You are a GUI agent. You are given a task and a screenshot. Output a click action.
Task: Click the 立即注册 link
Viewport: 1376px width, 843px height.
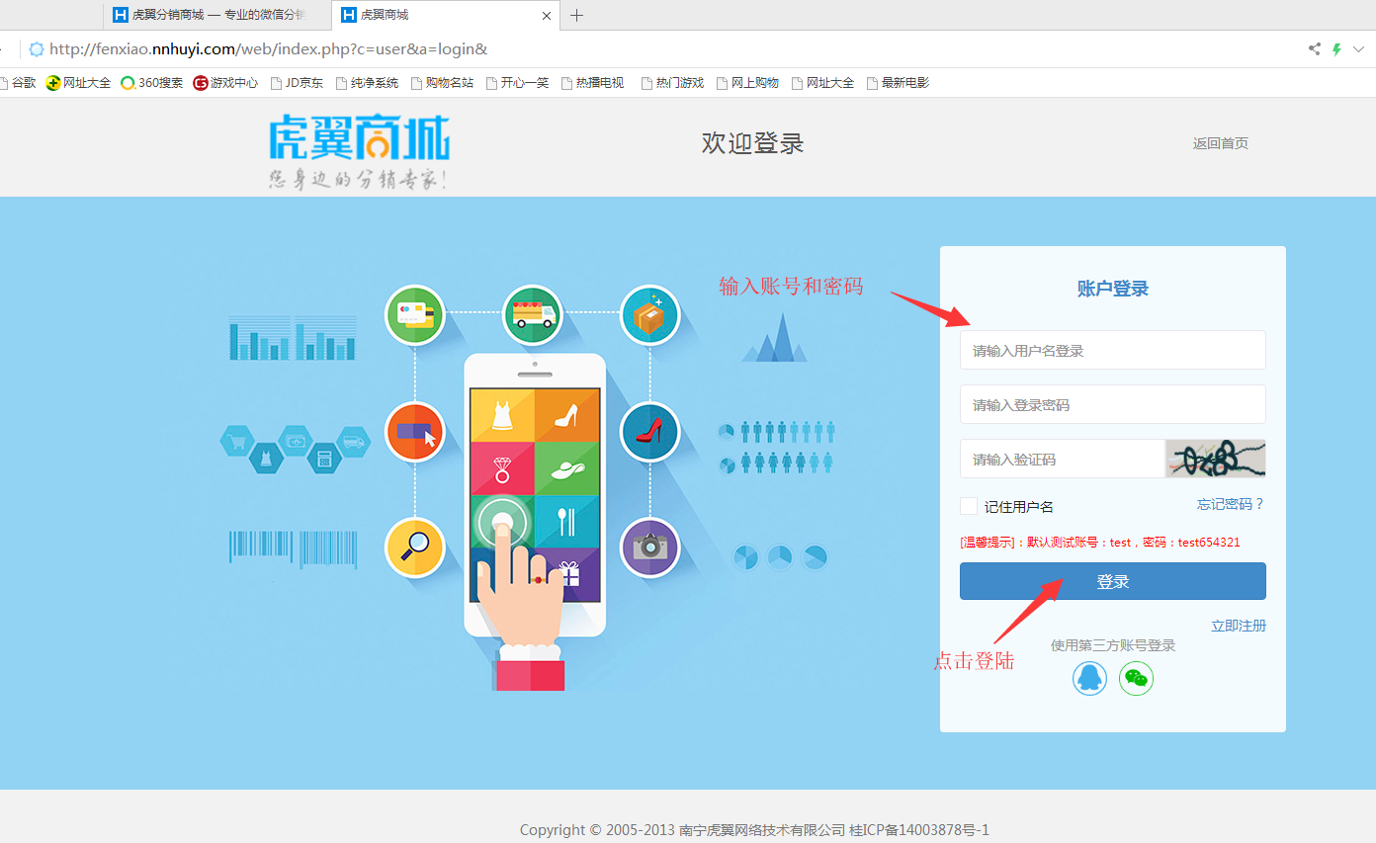point(1239,626)
